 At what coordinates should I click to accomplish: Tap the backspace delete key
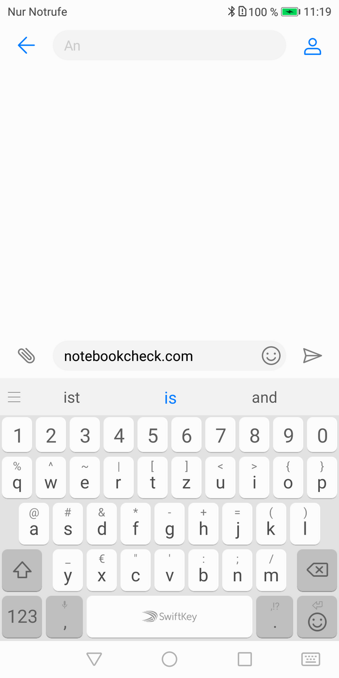317,570
